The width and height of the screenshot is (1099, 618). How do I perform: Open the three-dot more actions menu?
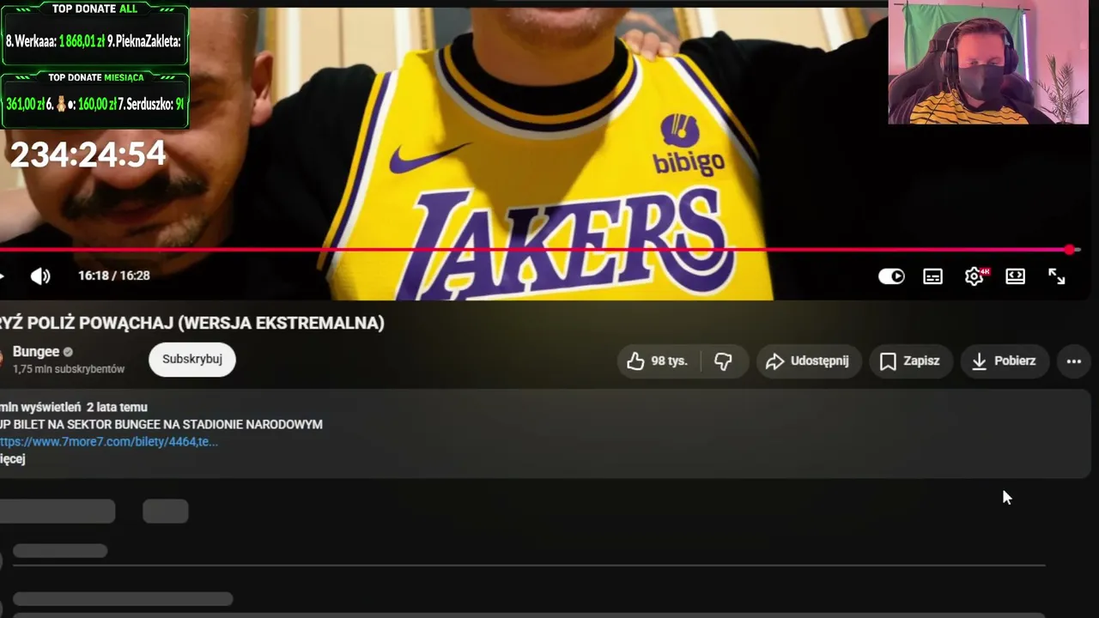pos(1073,361)
